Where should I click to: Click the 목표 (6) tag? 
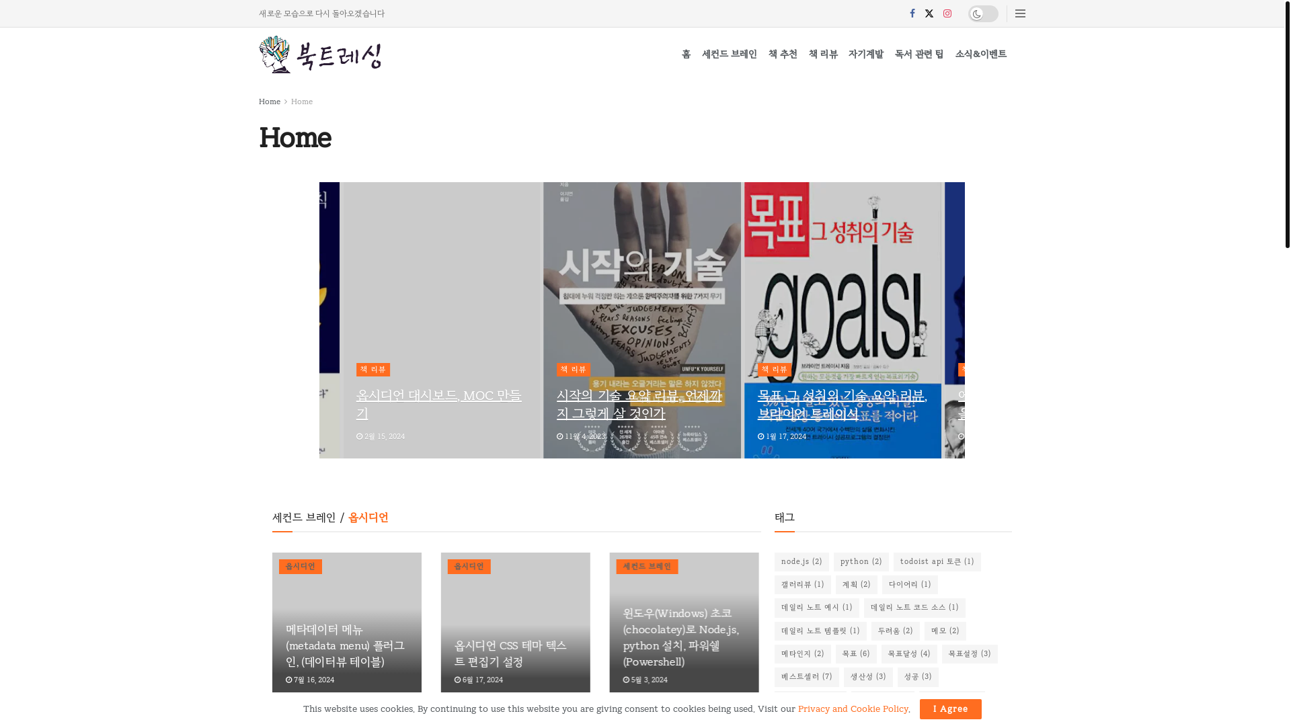[856, 654]
